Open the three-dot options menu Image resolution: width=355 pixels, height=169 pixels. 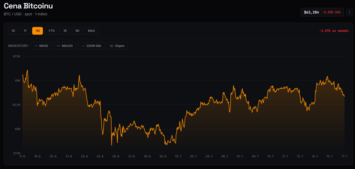[x=349, y=12]
